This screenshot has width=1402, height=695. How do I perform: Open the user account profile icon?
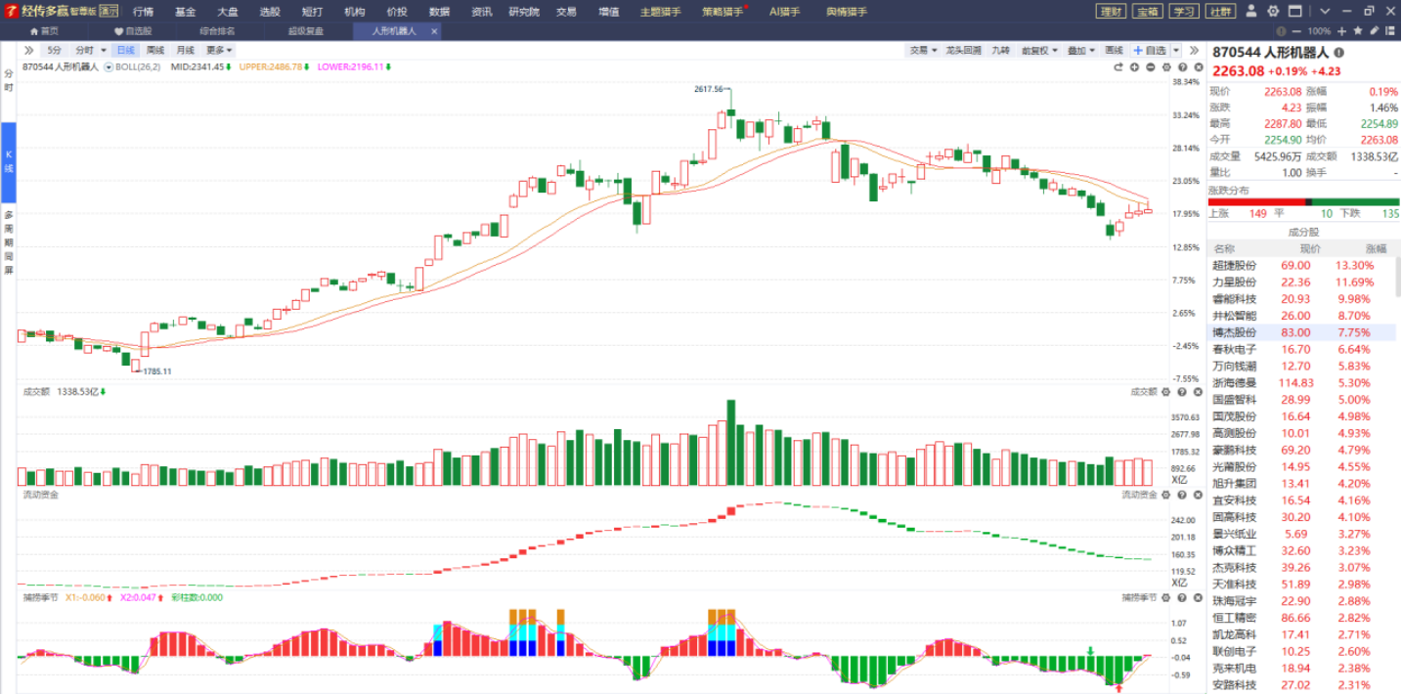(1252, 12)
